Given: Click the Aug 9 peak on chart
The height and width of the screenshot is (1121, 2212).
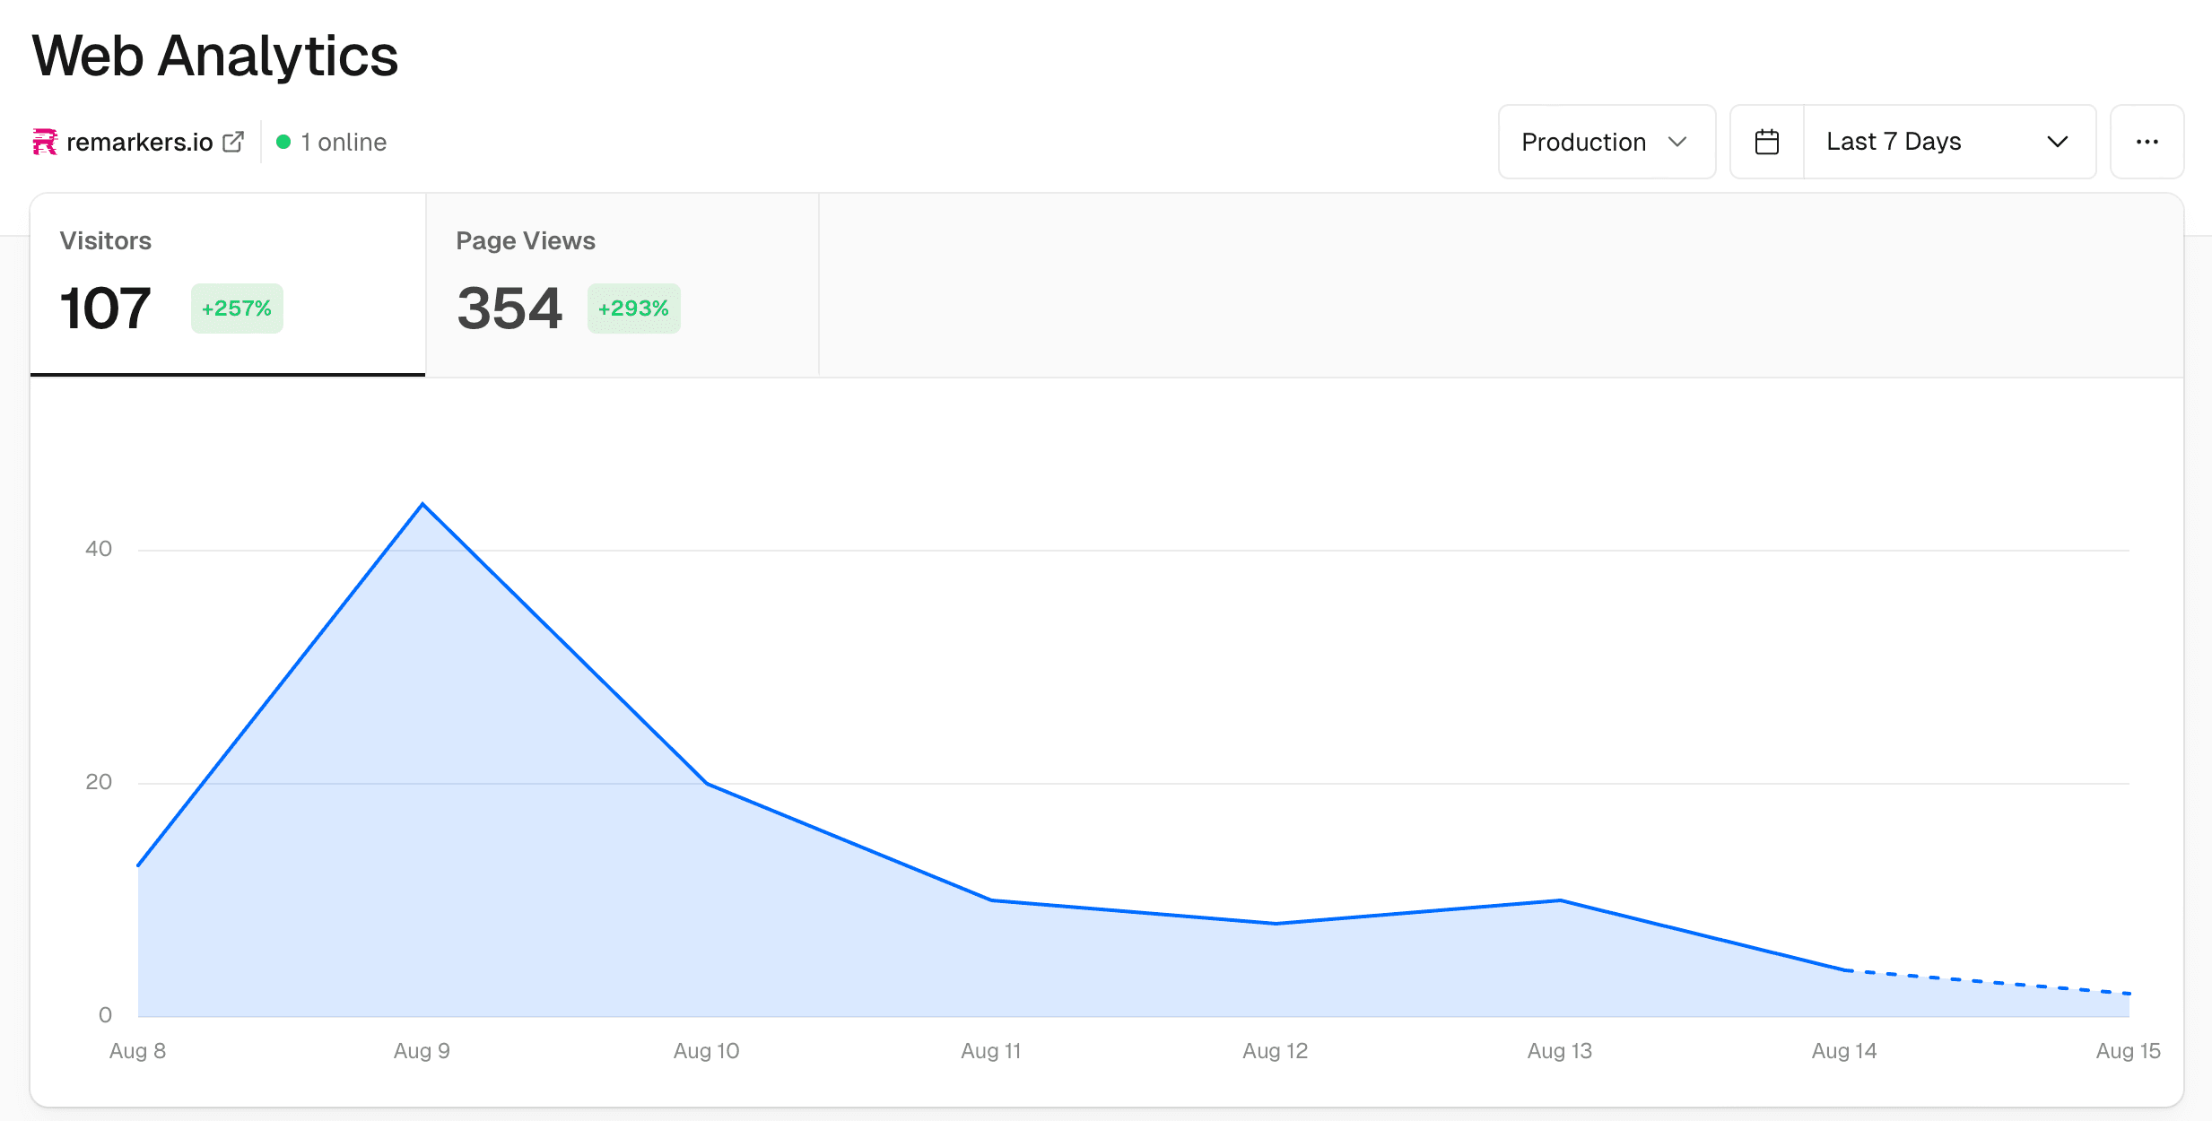Looking at the screenshot, I should coord(422,504).
